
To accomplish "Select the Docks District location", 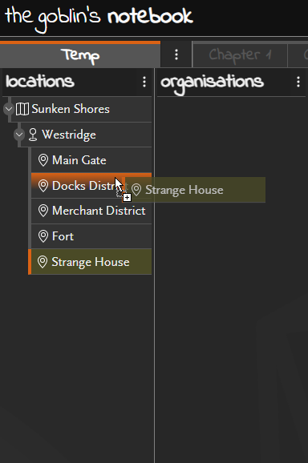I will point(91,185).
